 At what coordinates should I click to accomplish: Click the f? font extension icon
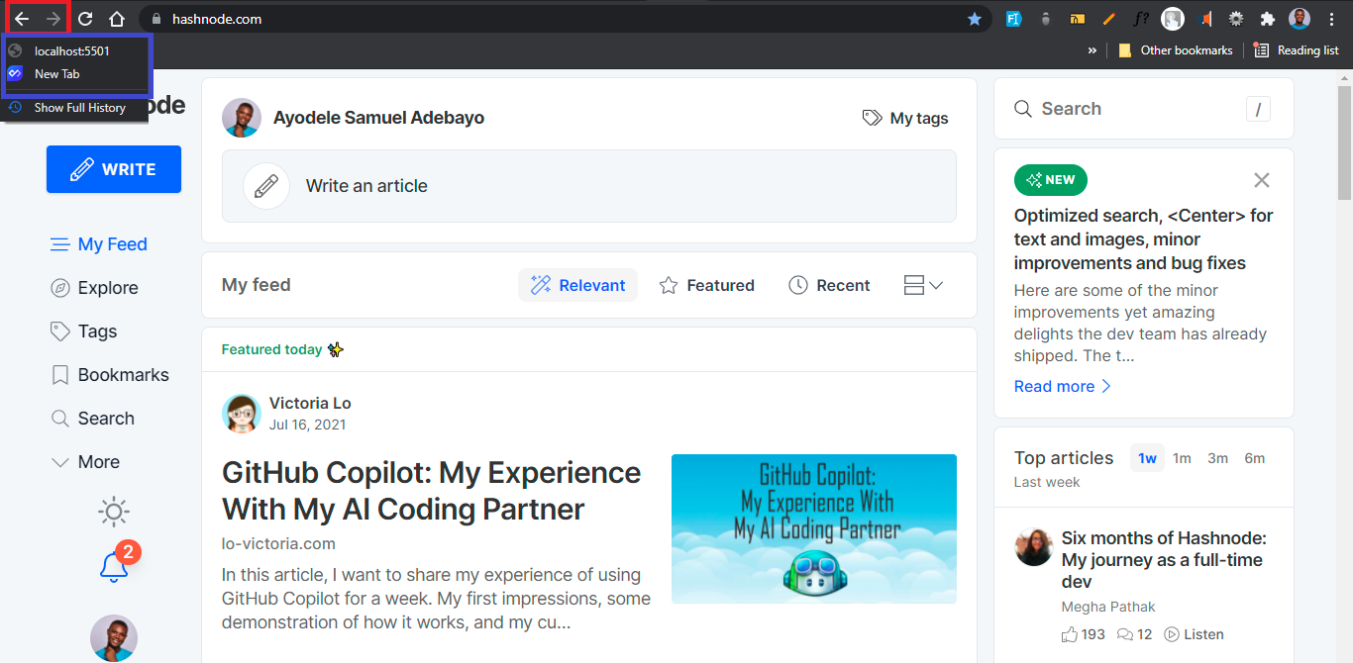1141,19
